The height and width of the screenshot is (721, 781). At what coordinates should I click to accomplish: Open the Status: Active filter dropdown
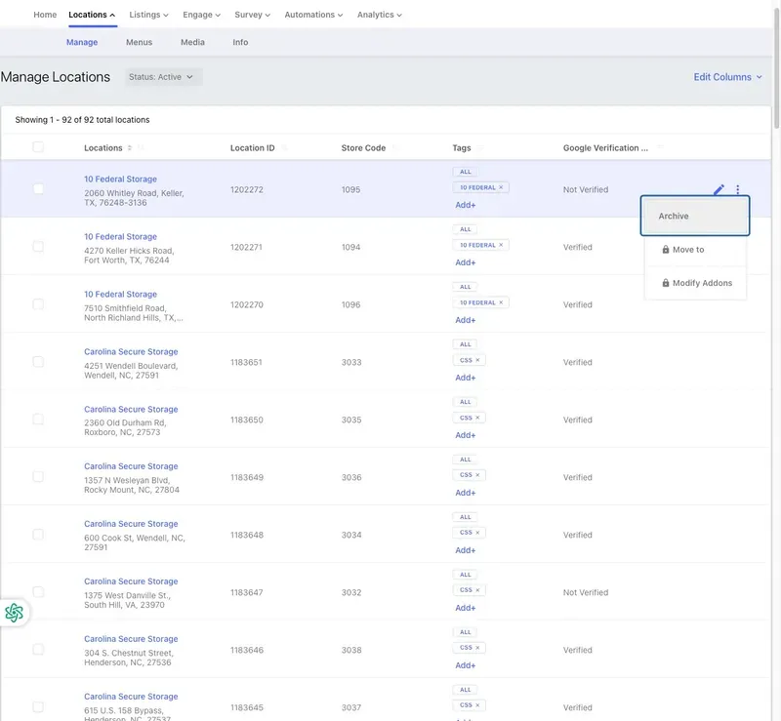pos(163,77)
